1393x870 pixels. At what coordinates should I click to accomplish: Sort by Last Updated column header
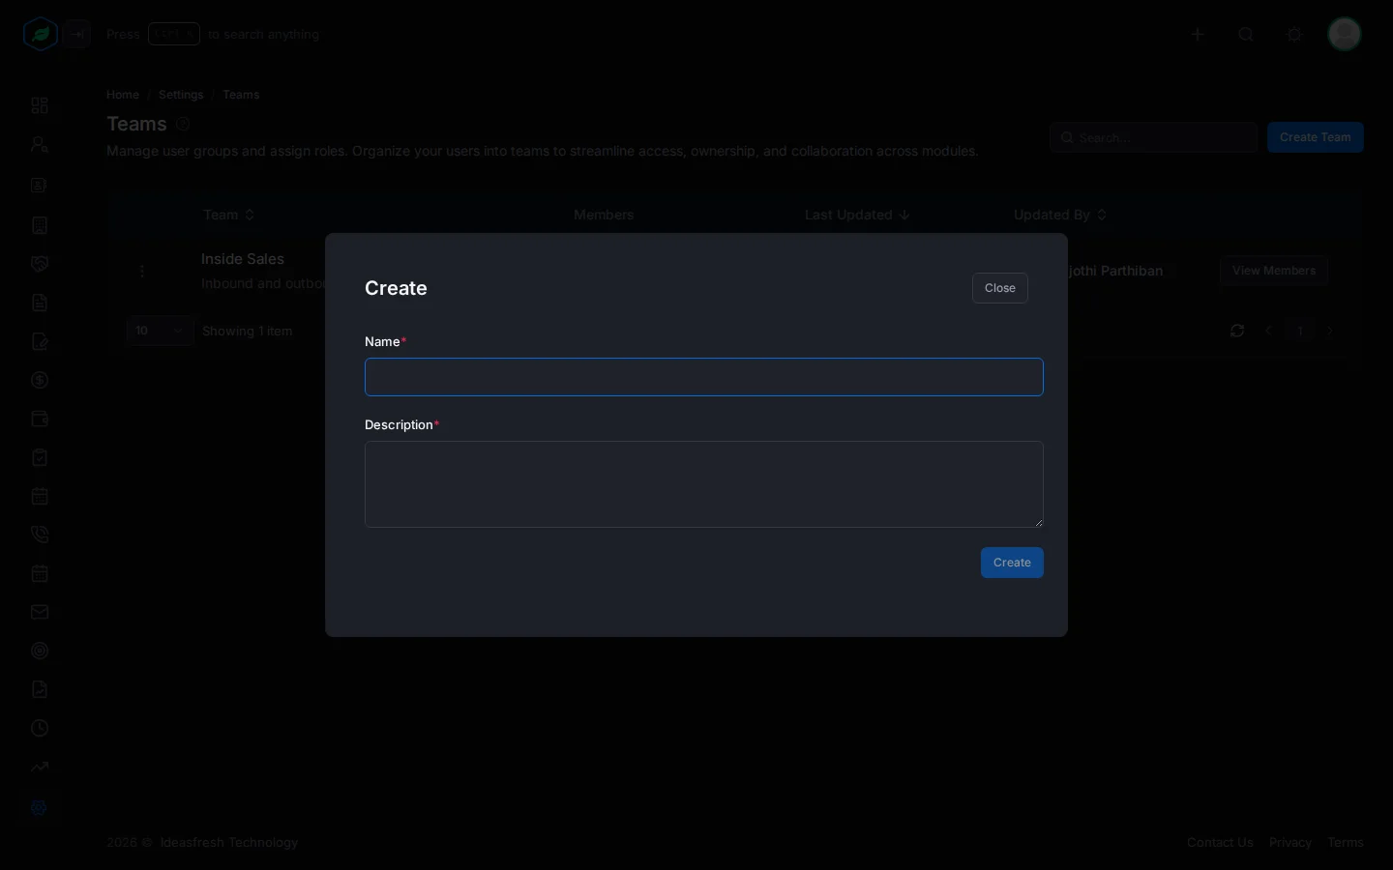[857, 215]
